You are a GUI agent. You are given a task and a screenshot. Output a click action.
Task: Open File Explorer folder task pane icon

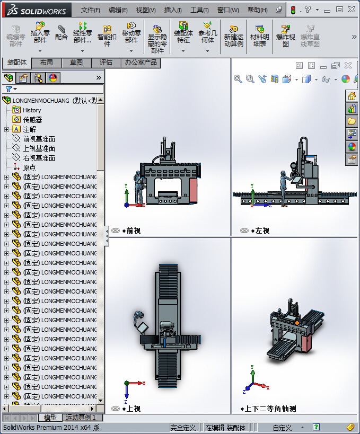tap(352, 121)
